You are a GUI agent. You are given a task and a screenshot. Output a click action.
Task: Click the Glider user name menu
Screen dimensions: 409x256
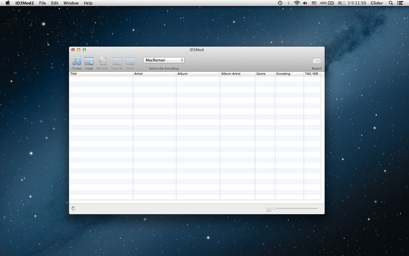point(377,3)
